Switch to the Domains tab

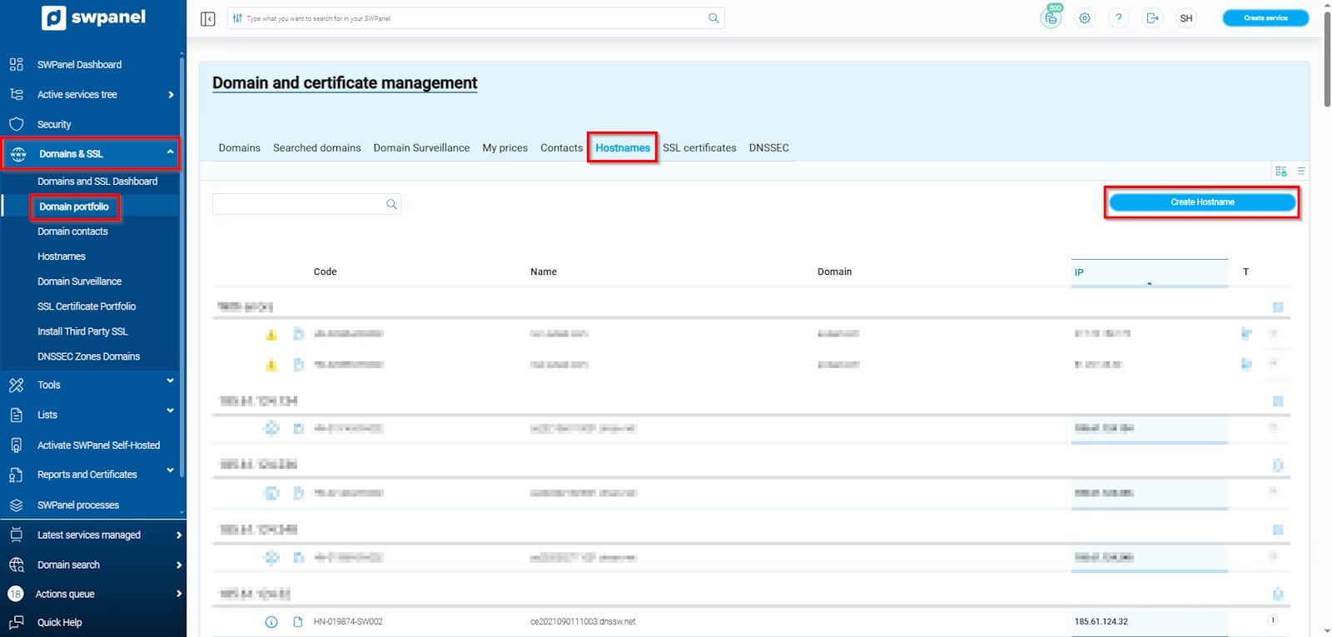coord(240,147)
